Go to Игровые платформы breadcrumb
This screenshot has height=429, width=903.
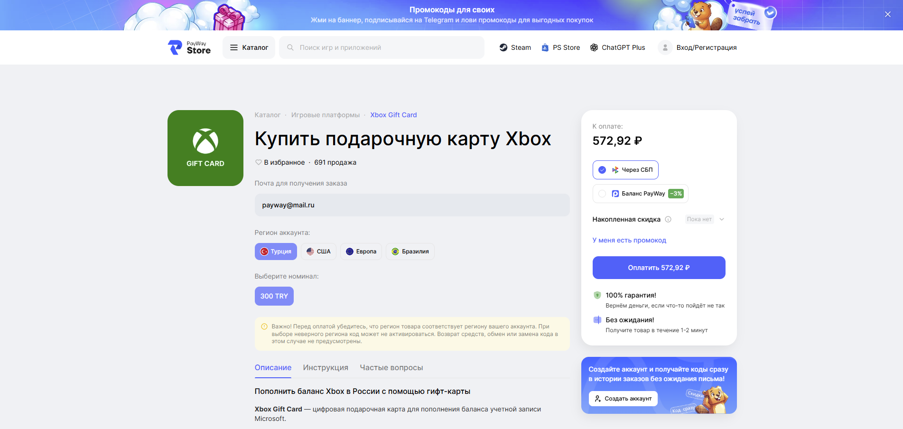[x=326, y=115]
